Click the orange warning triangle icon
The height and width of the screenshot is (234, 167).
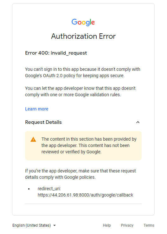[x=33, y=139]
